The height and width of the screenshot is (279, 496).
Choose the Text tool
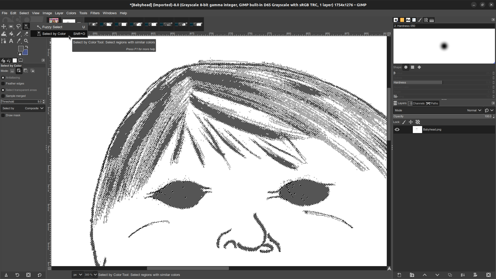point(11,41)
